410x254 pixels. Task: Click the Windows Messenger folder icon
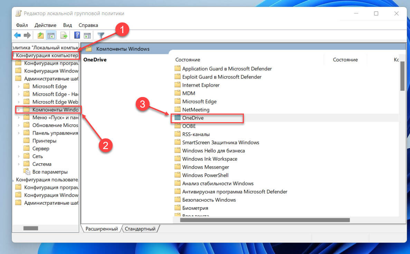click(178, 167)
